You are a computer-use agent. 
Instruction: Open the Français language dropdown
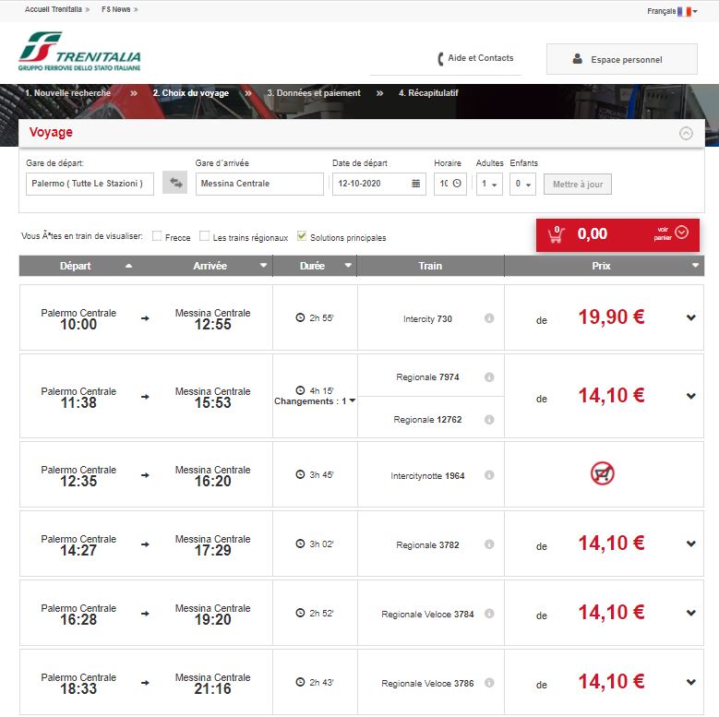(672, 11)
